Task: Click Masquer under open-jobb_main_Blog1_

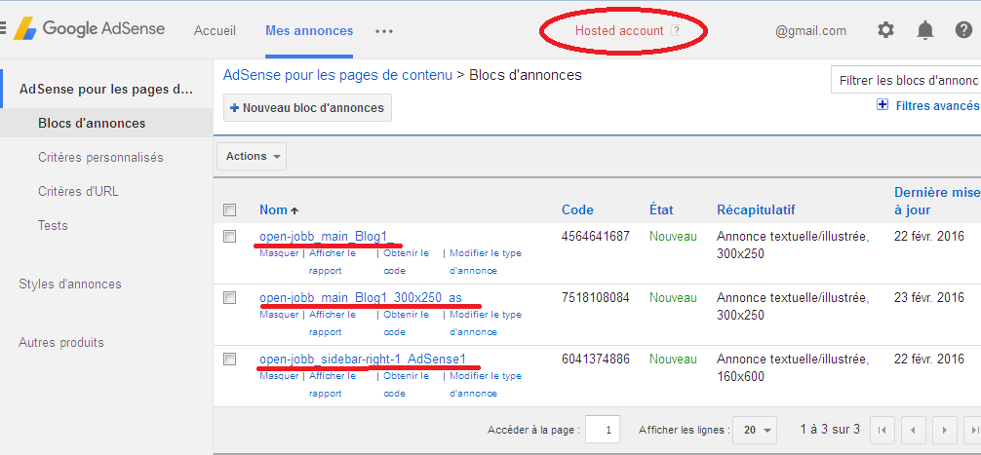Action: 279,253
